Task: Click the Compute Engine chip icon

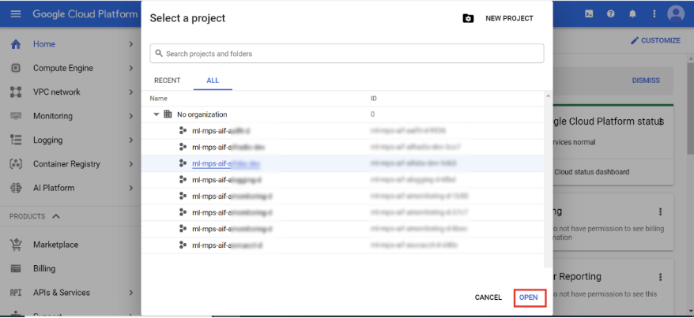Action: [x=15, y=68]
